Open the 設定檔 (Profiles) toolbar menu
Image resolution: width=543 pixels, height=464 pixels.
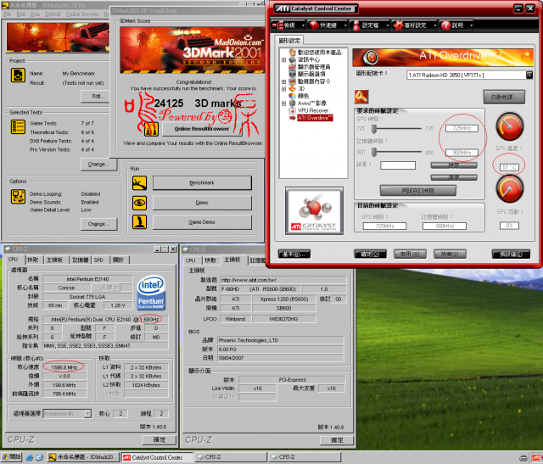(370, 25)
